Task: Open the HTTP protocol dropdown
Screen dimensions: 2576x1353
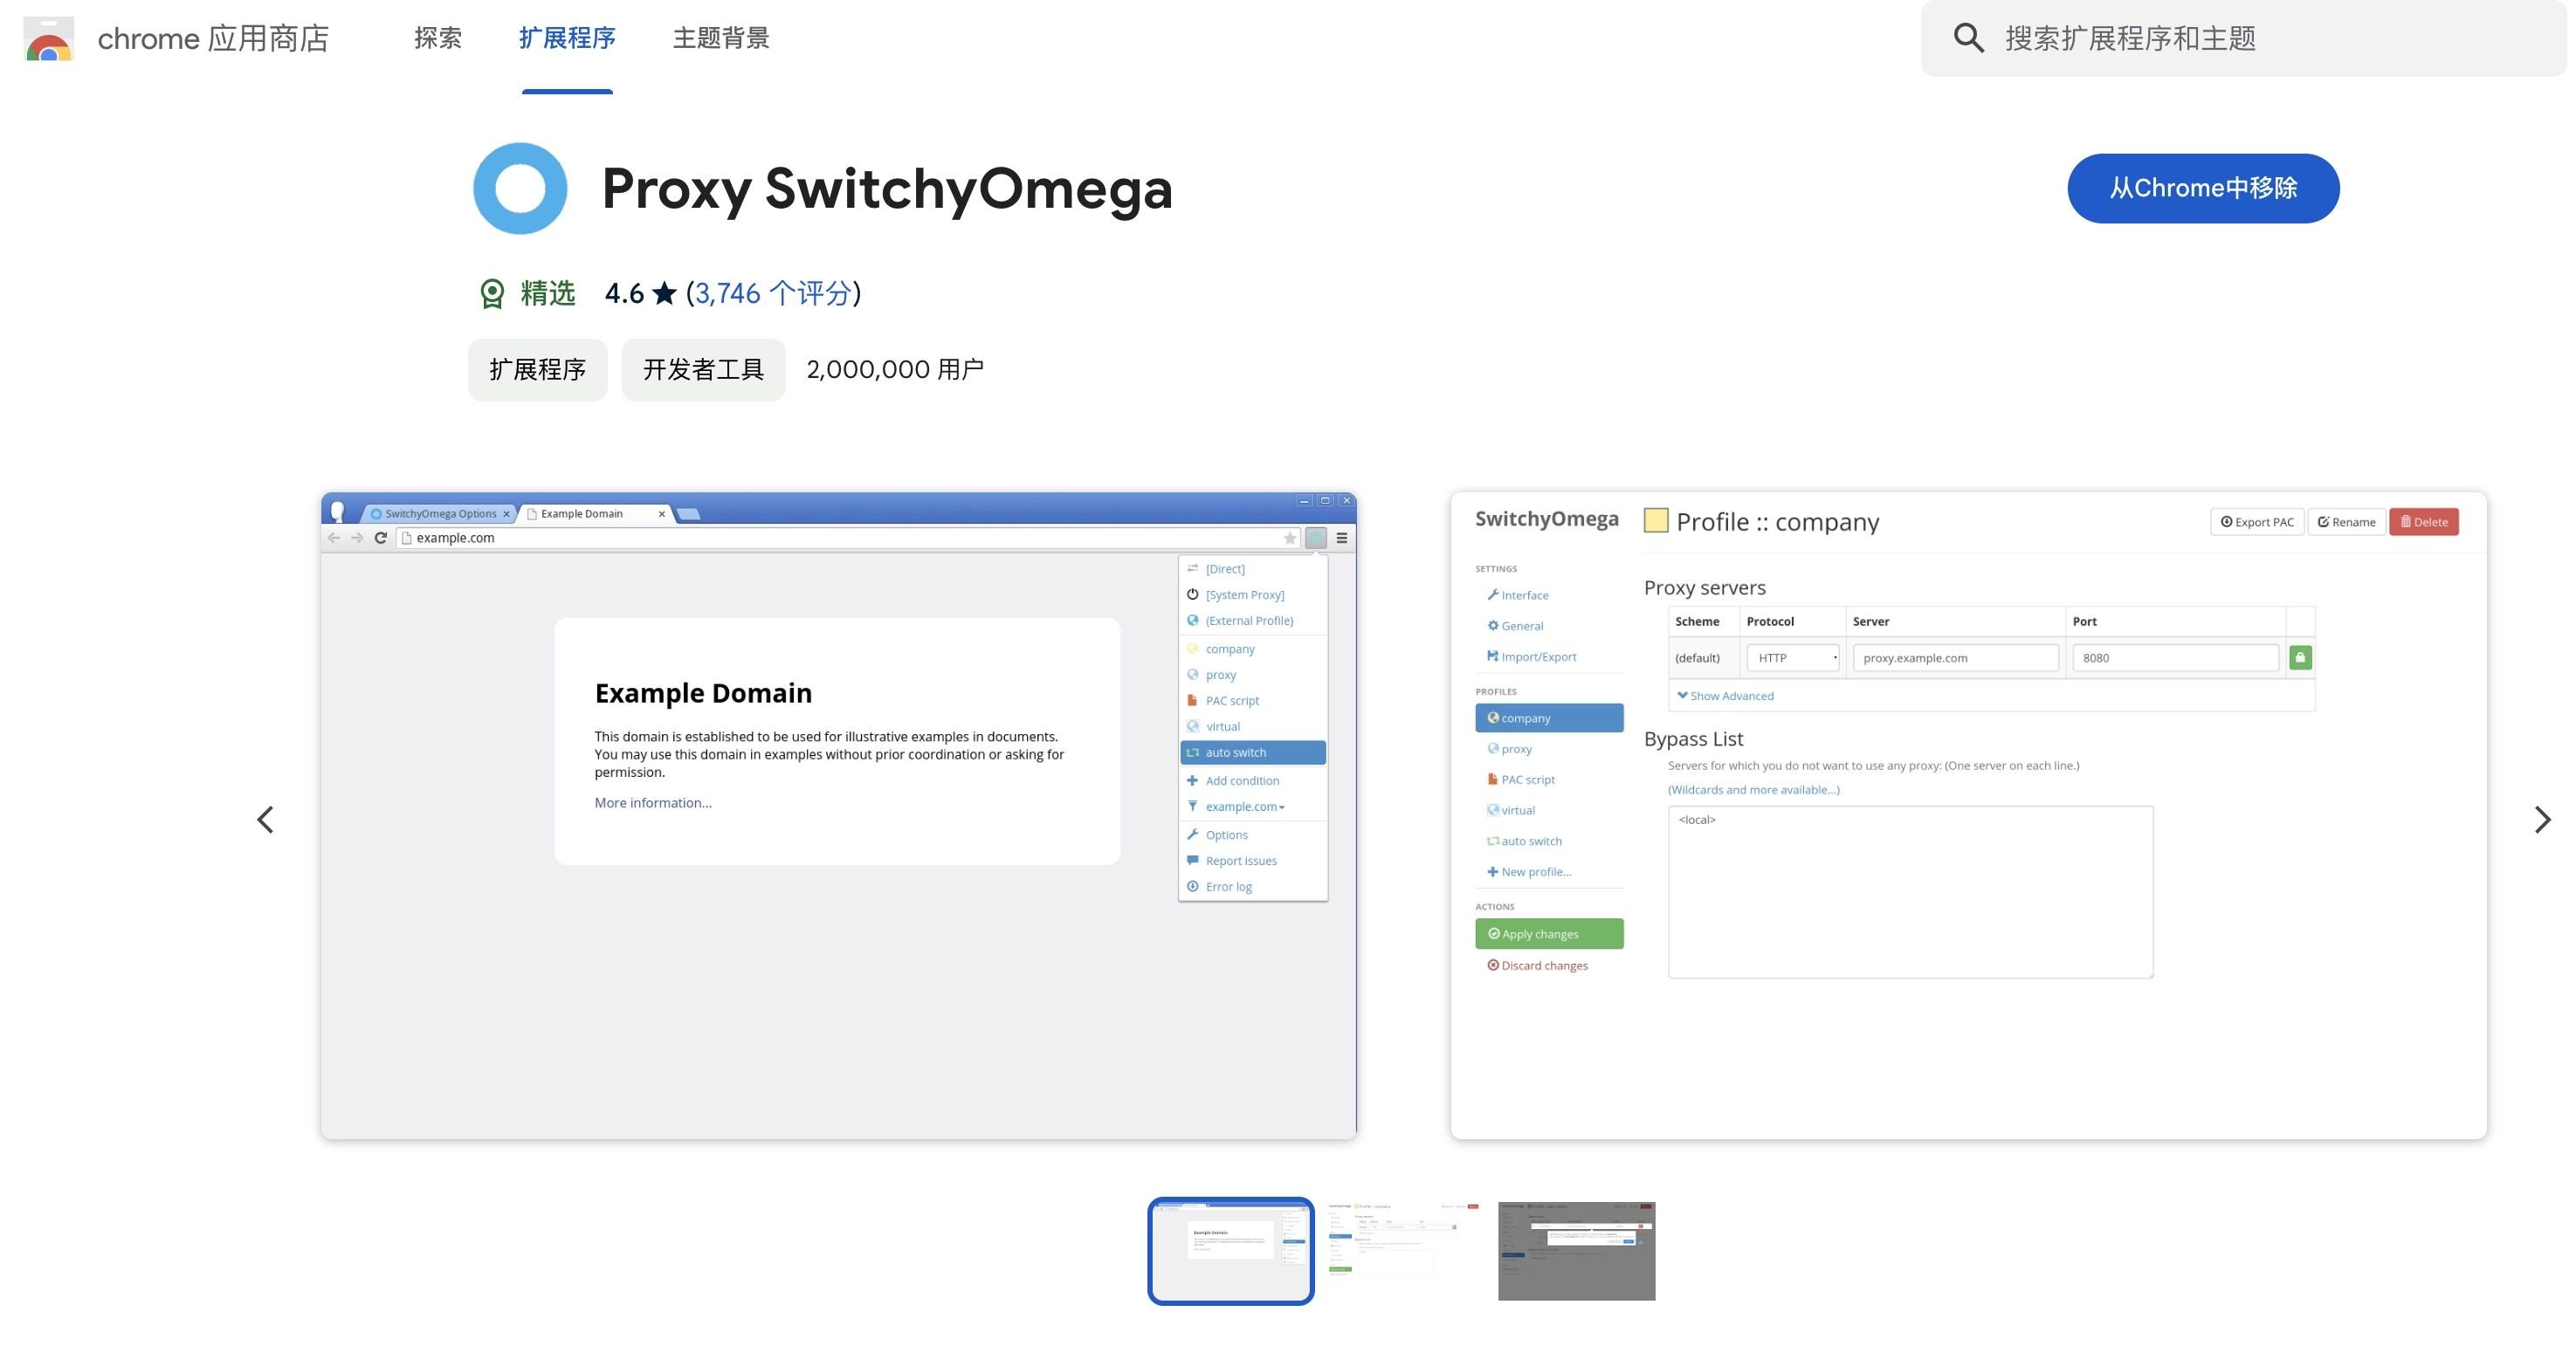Action: pyautogui.click(x=1794, y=658)
